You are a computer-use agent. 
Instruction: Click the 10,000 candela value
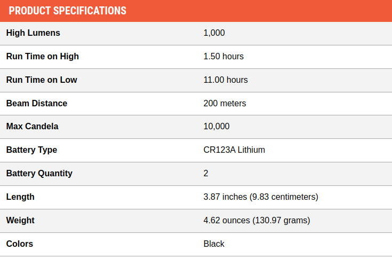(217, 126)
